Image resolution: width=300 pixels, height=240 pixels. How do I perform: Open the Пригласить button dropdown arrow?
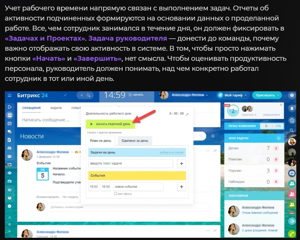coord(278,94)
